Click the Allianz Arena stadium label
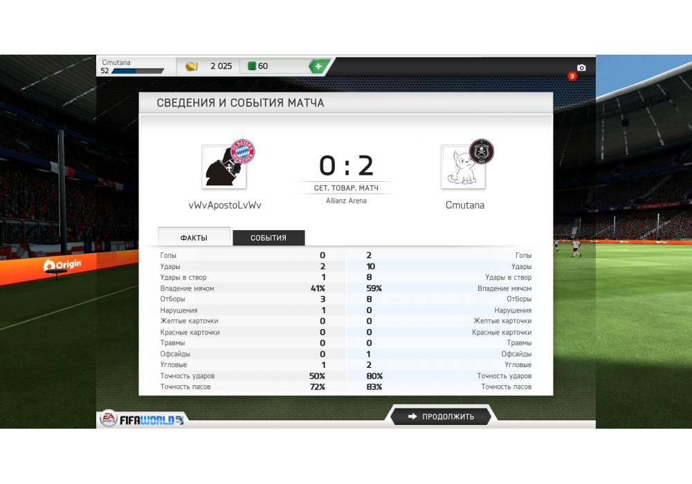692x484 pixels. tap(346, 201)
